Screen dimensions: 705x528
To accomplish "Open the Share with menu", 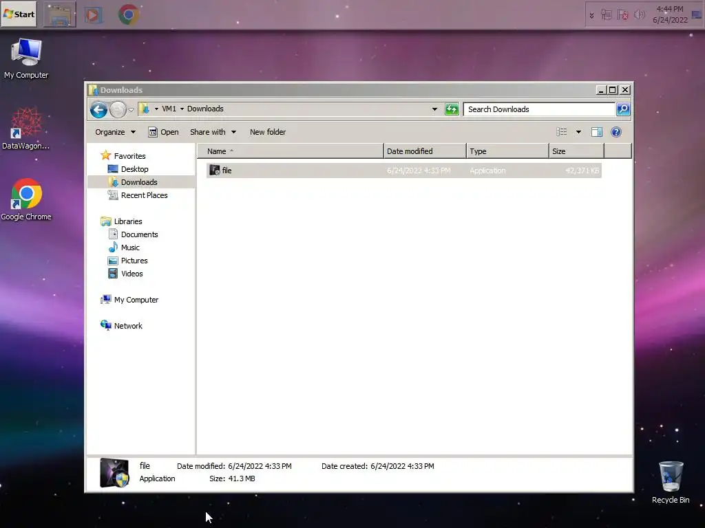I will [213, 132].
